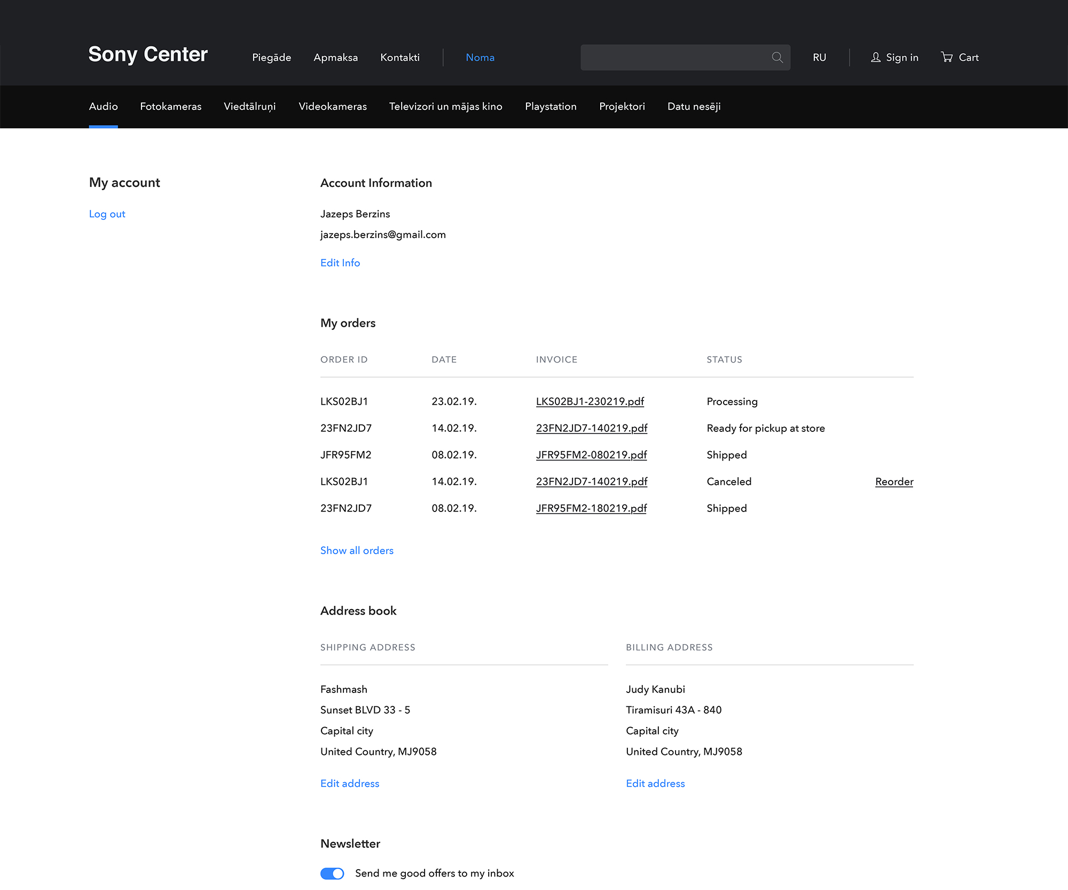Viewport: 1068px width, 890px height.
Task: Click the STATUS column header
Action: 725,360
